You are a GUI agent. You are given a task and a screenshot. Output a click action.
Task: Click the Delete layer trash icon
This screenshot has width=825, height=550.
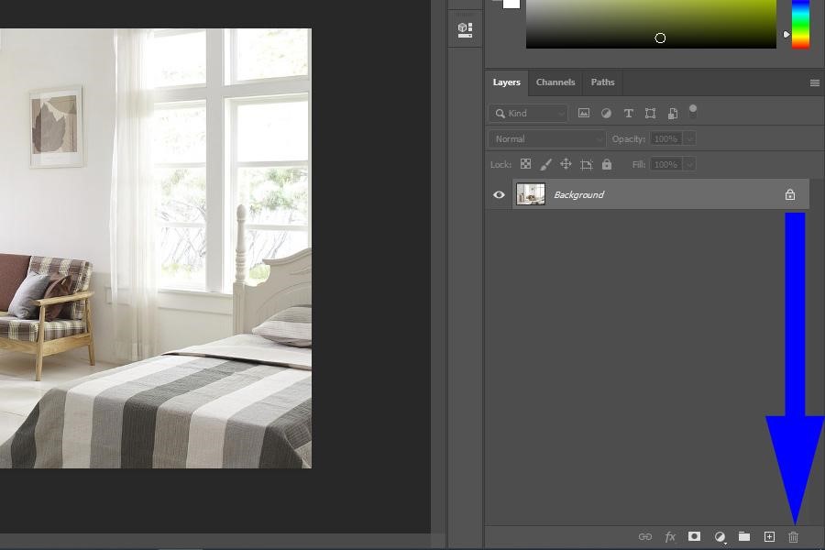(x=794, y=537)
